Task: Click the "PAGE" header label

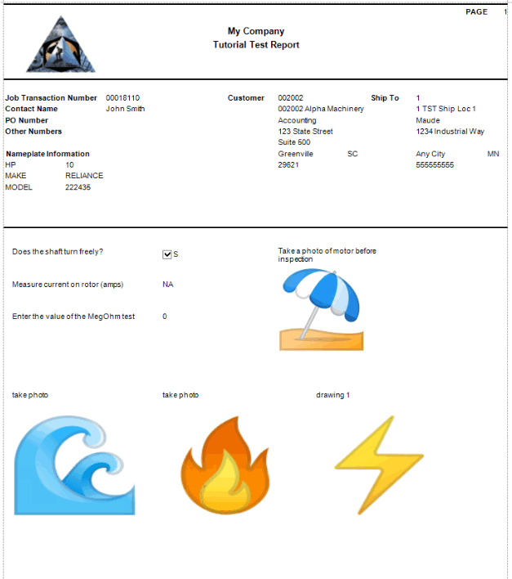Action: click(477, 11)
